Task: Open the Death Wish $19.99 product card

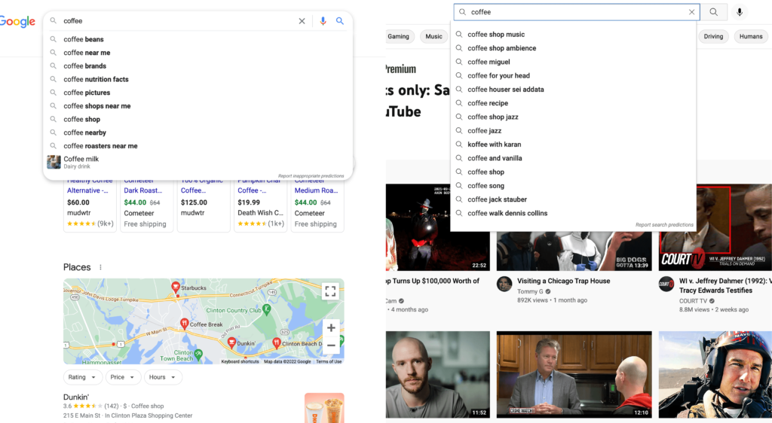Action: coord(260,205)
